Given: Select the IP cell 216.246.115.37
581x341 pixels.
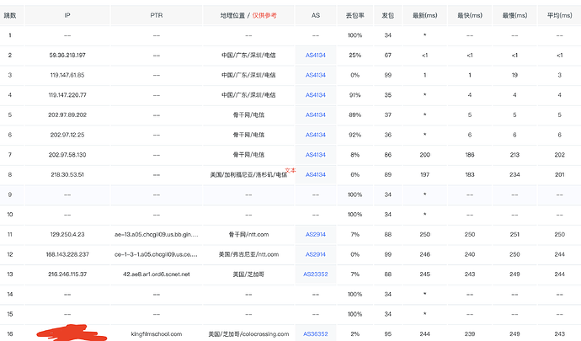Looking at the screenshot, I should click(67, 274).
